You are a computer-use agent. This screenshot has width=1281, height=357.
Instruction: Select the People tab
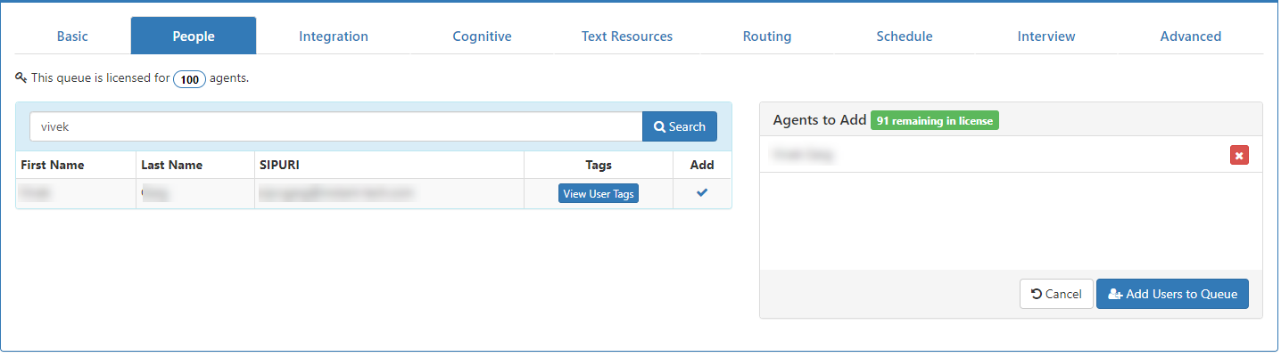194,37
